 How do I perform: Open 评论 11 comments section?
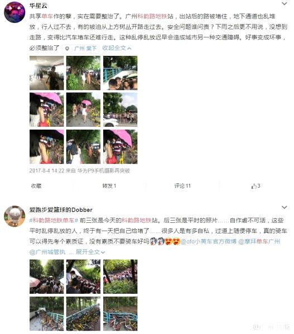tap(182, 186)
